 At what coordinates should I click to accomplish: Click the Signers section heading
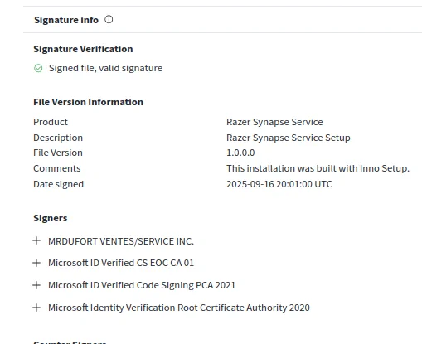51,218
